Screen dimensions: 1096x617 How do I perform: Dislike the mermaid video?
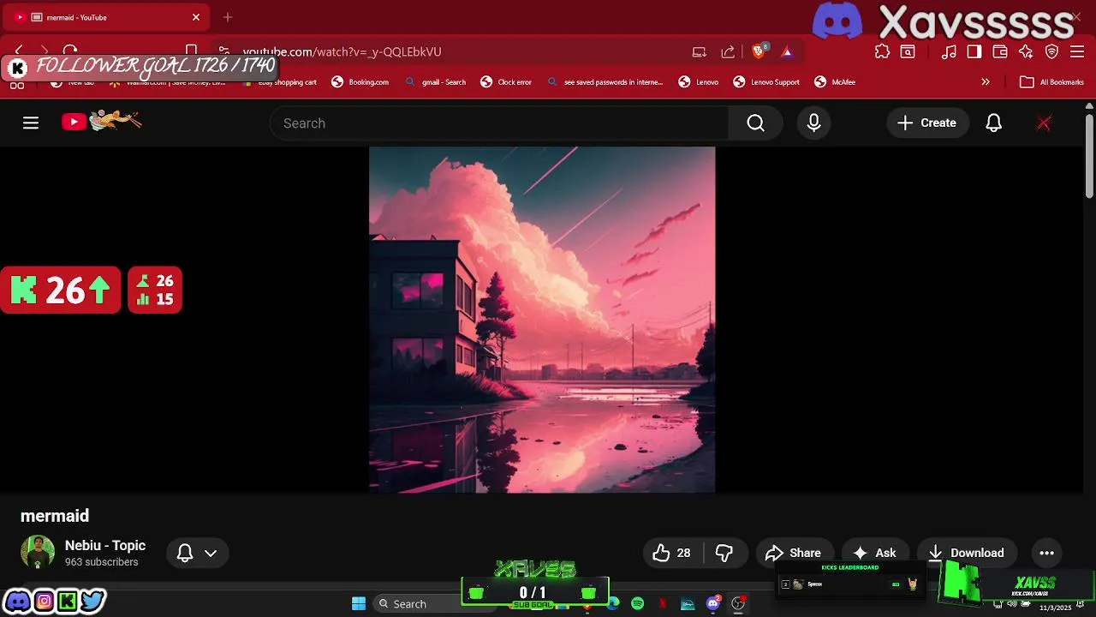pos(724,553)
